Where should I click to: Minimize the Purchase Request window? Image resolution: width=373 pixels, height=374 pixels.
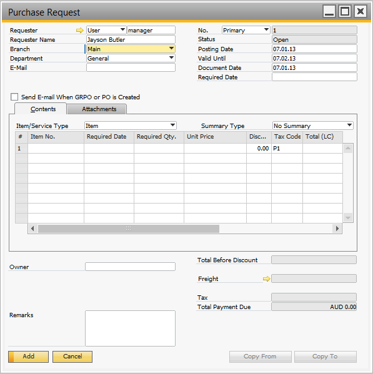click(329, 11)
